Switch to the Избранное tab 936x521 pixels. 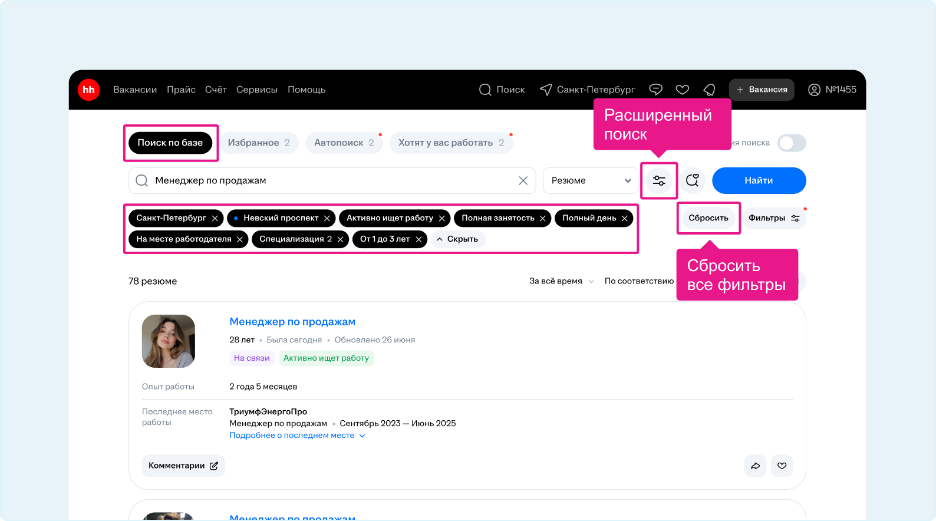[259, 143]
